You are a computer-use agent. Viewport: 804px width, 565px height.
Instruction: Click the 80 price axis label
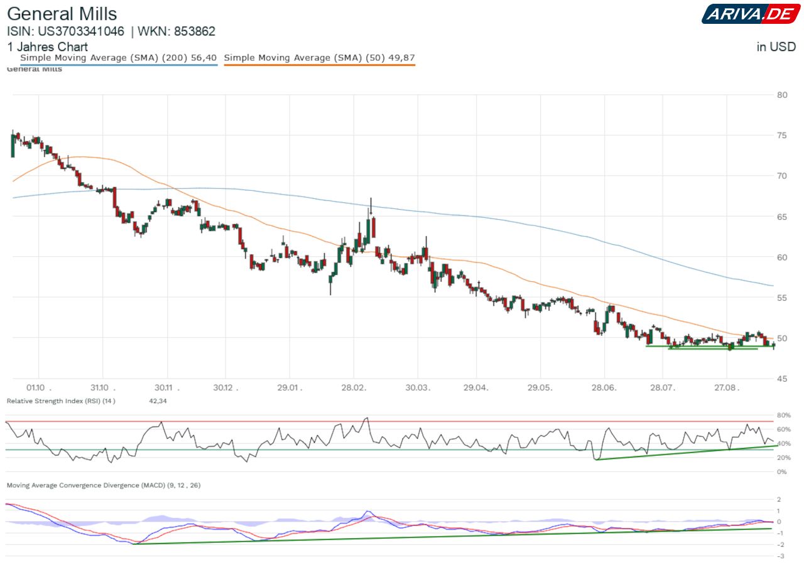pos(782,95)
